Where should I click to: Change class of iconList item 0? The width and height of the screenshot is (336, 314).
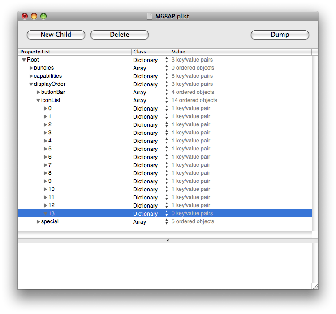point(167,108)
